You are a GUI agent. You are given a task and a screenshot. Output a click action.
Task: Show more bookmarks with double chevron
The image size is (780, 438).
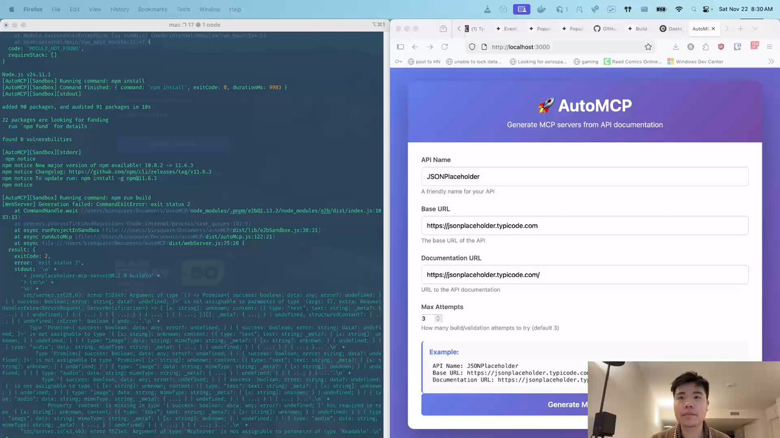pos(771,62)
